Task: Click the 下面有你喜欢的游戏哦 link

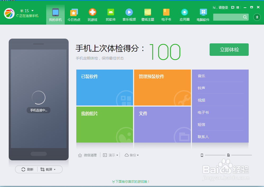Action: pos(131,182)
